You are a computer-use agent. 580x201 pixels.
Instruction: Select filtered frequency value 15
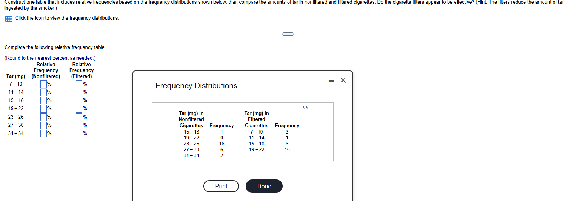point(287,149)
